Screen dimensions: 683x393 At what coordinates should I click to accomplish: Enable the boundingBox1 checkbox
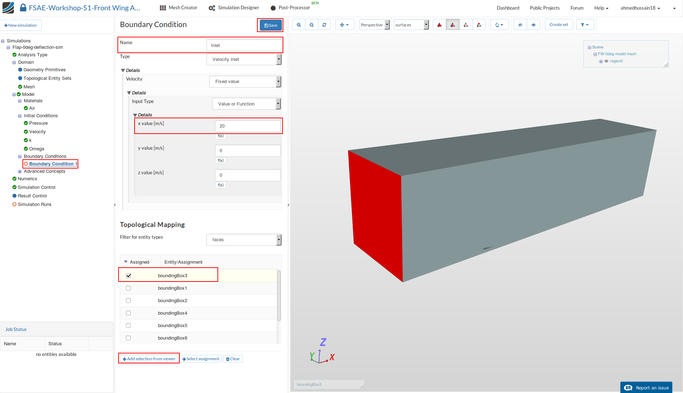[x=128, y=288]
